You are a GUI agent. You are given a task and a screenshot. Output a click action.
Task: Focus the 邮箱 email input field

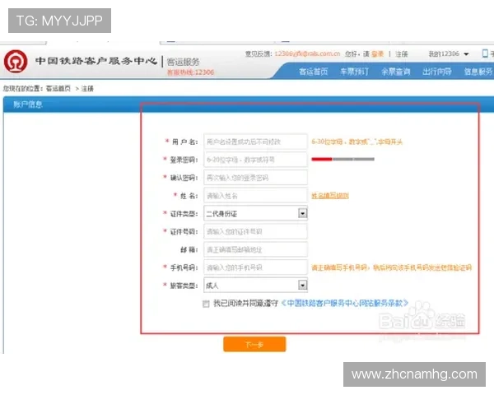tap(255, 249)
